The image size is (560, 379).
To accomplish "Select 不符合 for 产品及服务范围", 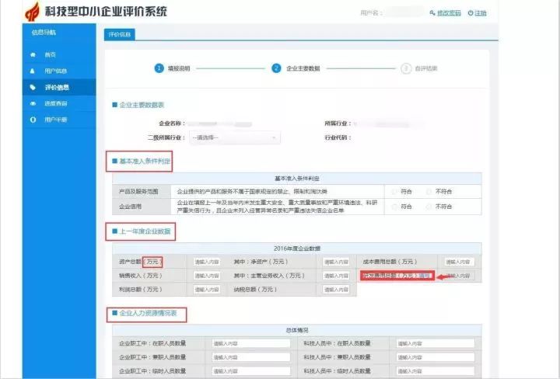I will pyautogui.click(x=428, y=191).
